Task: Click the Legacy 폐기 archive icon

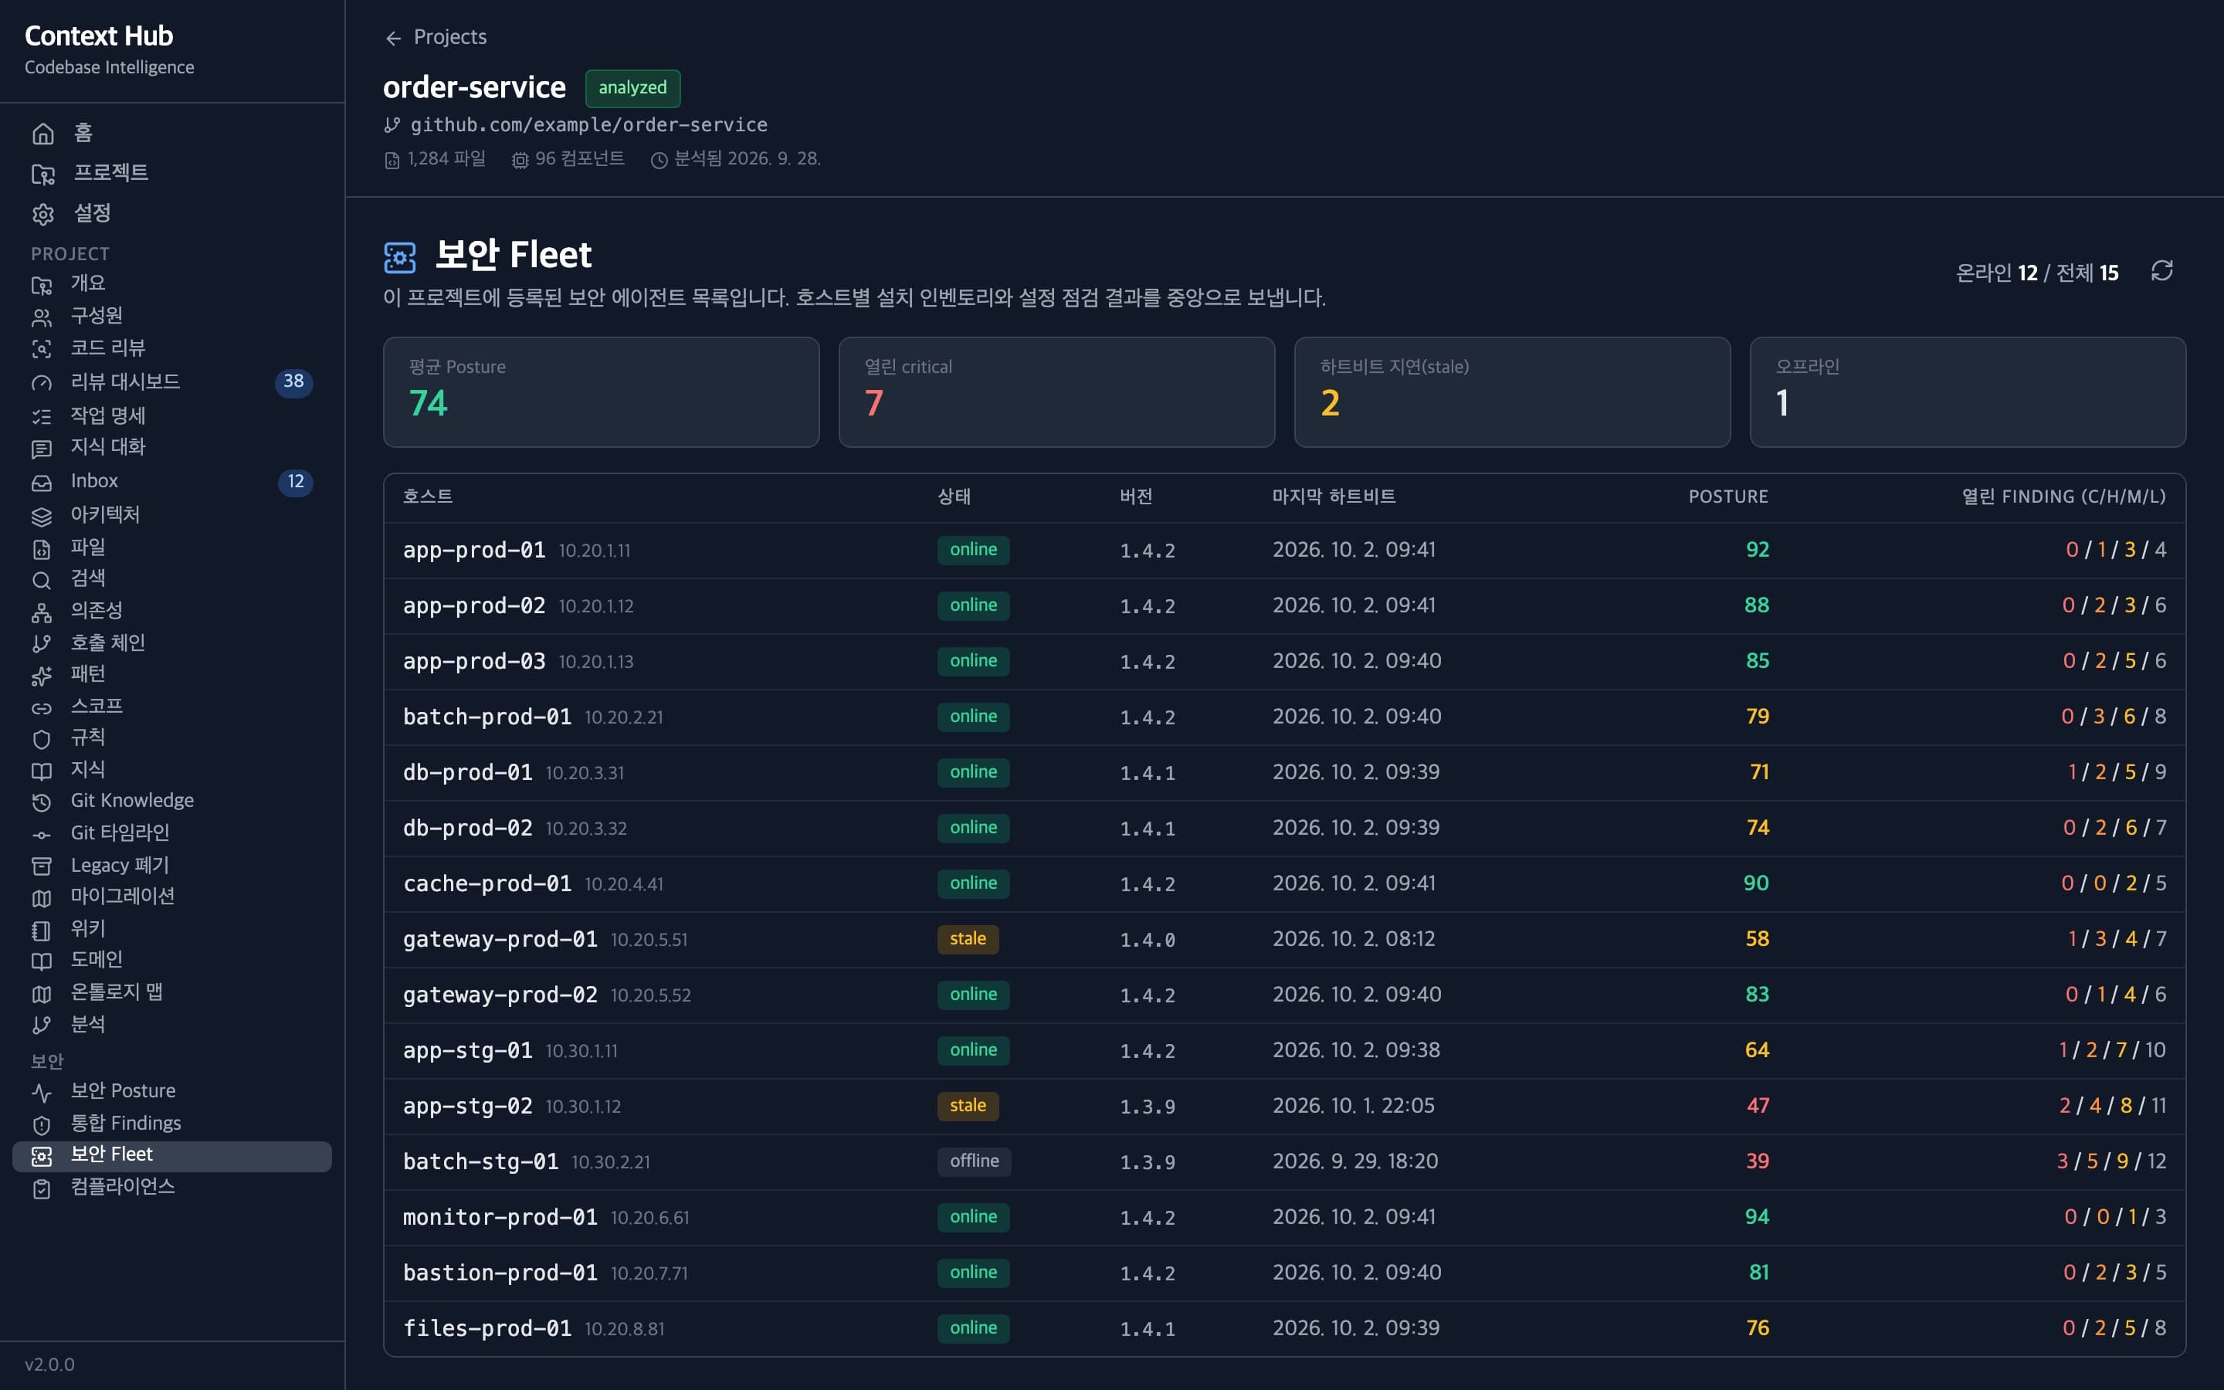Action: pos(42,866)
